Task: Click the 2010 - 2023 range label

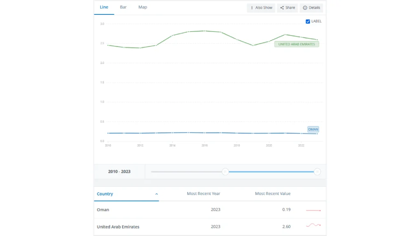Action: click(x=119, y=172)
